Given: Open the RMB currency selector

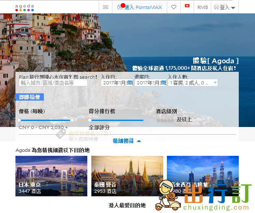Looking at the screenshot, I should (203, 7).
